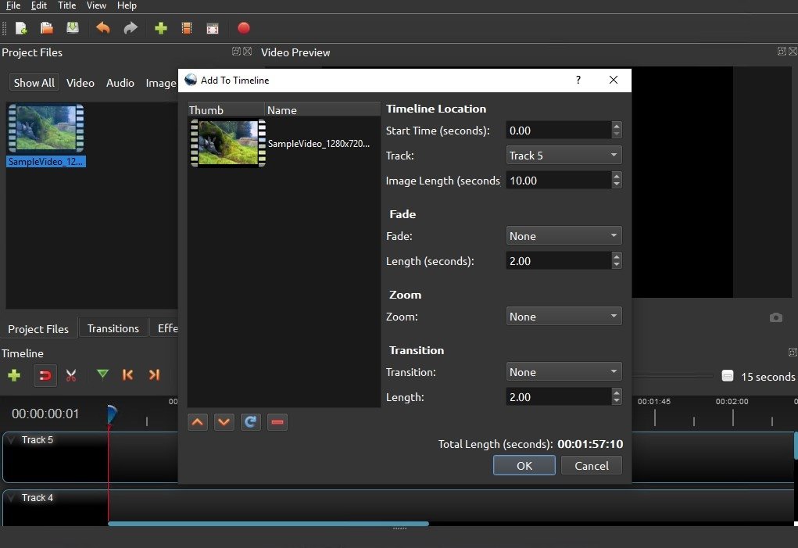
Task: Save the project with the save icon
Action: 73,27
